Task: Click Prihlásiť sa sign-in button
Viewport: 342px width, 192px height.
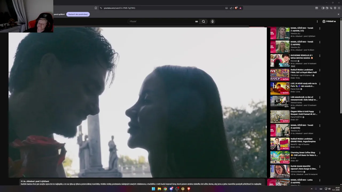Action: pyautogui.click(x=329, y=21)
